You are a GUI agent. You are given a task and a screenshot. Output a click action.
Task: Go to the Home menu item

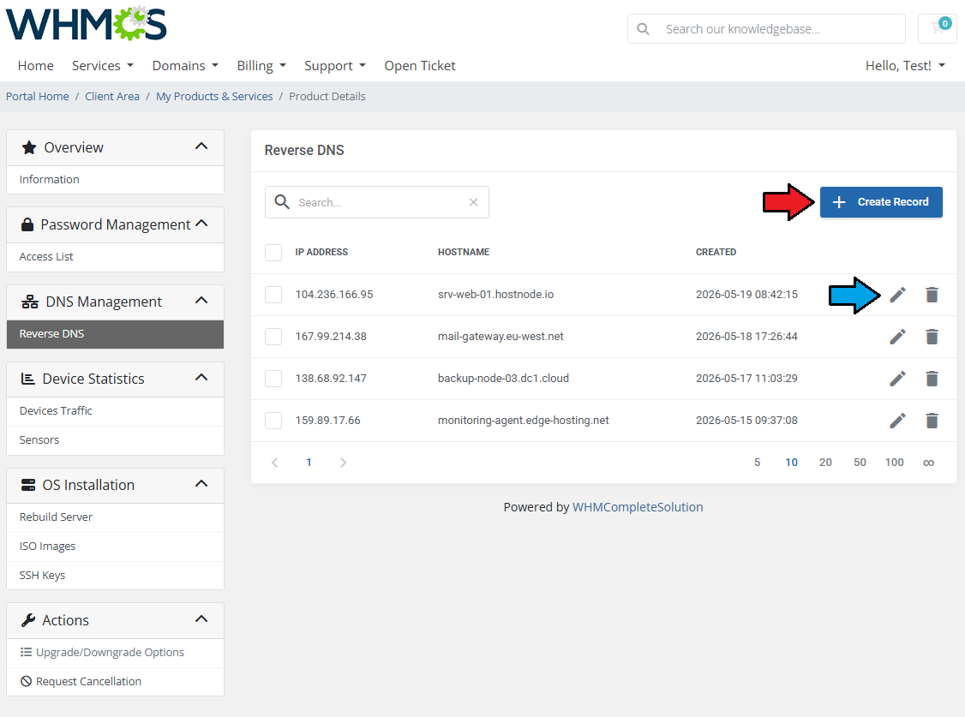tap(36, 66)
